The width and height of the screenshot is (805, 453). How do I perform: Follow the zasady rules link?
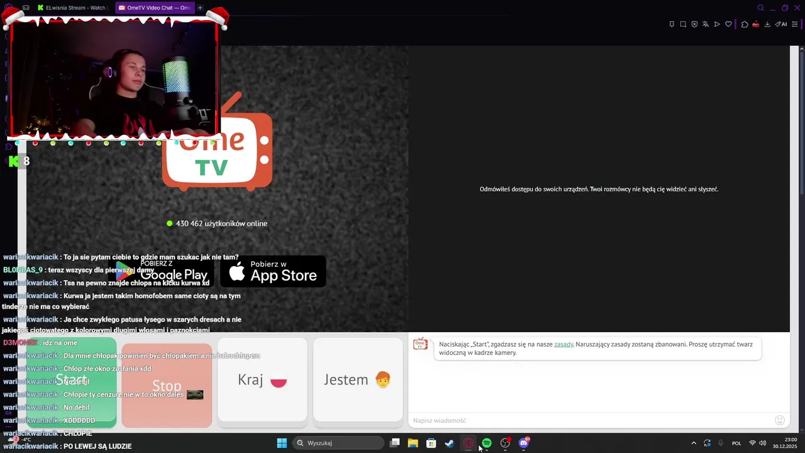[x=563, y=344]
